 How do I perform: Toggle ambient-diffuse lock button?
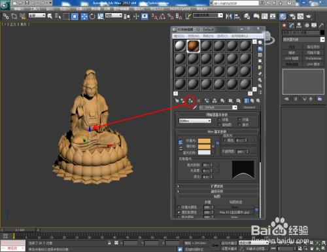tap(181, 143)
